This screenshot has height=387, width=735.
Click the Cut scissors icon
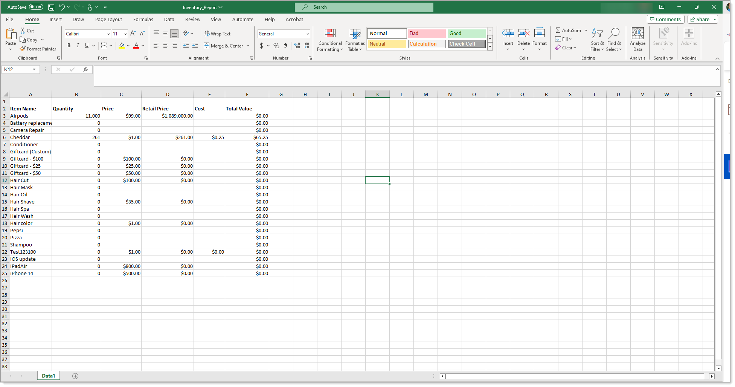tap(23, 31)
